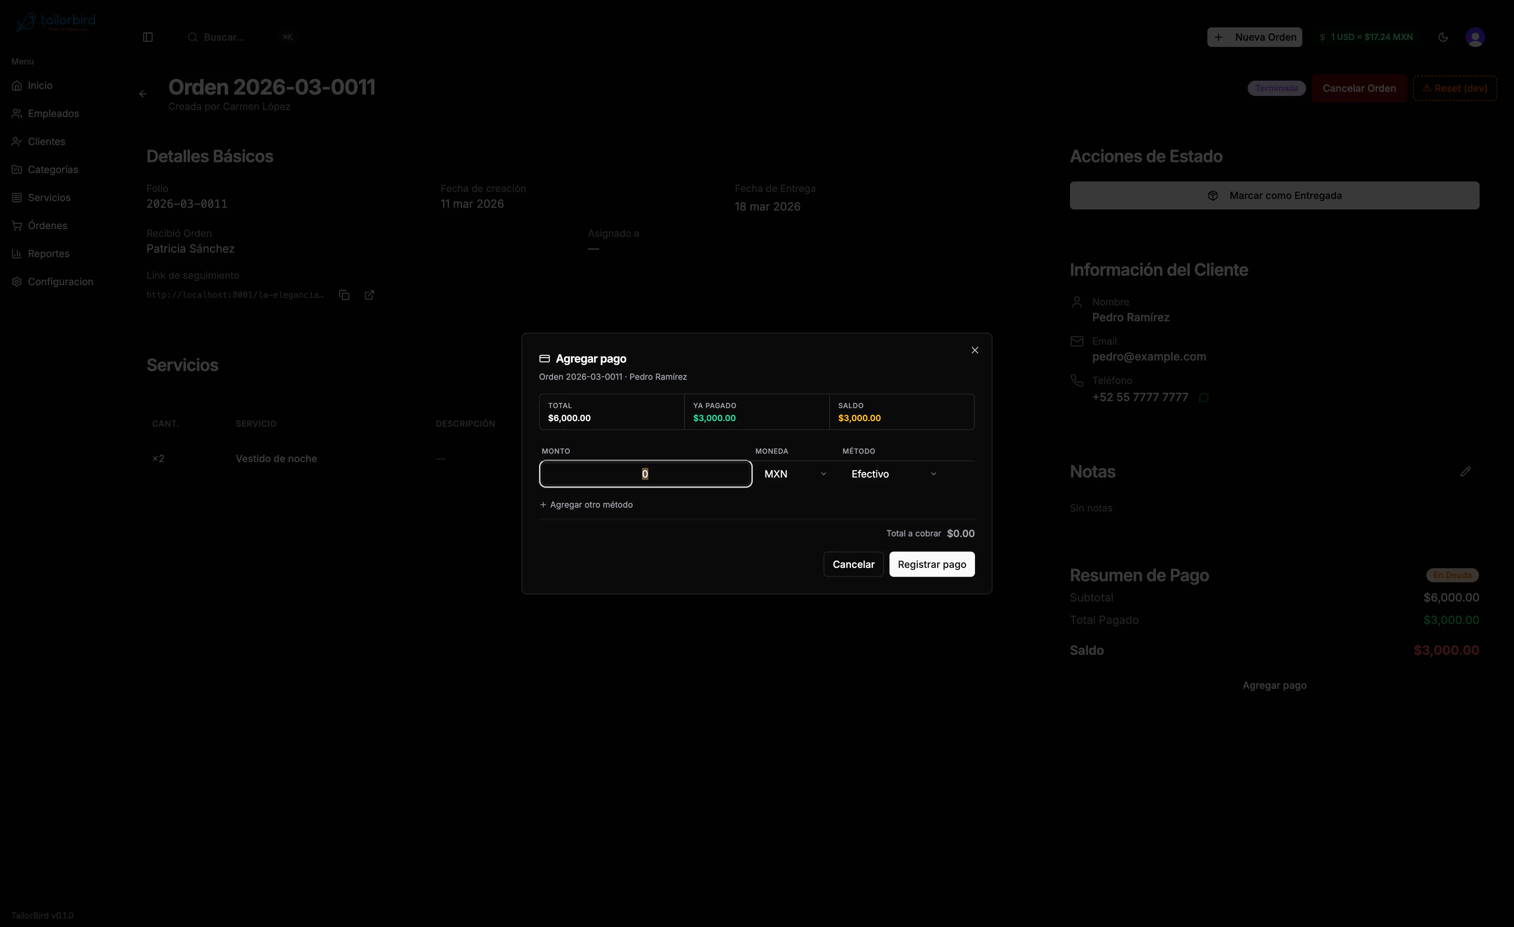Open Configuracion in sidebar
The height and width of the screenshot is (927, 1514).
(x=60, y=281)
